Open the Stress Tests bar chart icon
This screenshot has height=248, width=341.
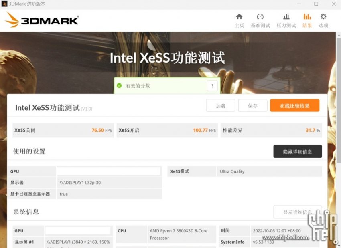pyautogui.click(x=286, y=17)
